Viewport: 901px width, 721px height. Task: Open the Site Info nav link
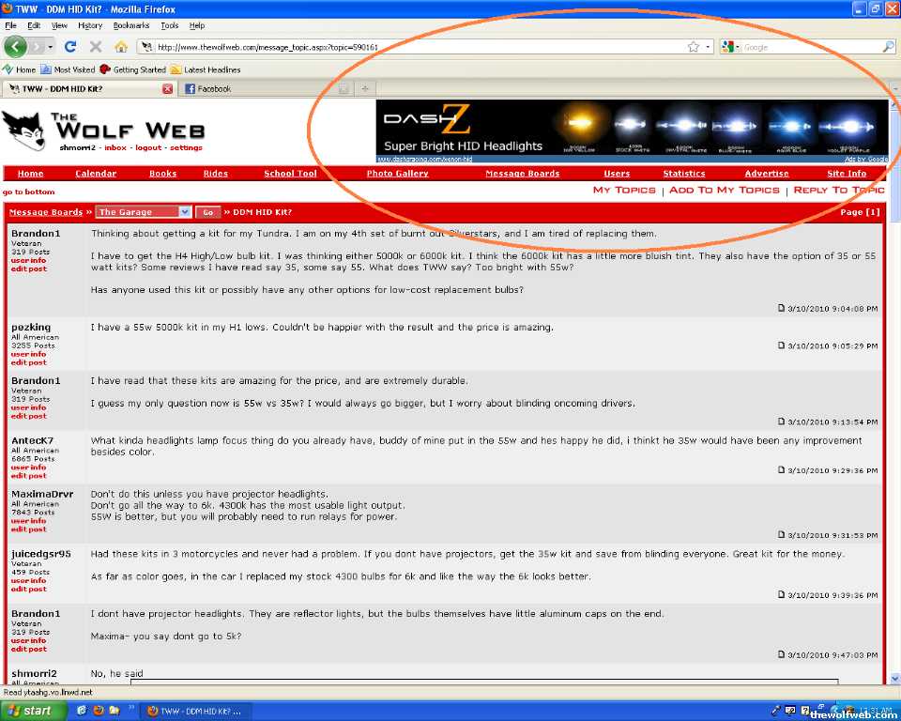847,173
